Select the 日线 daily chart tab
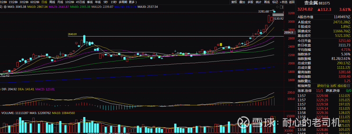352x134 pixels. (x=44, y=2)
